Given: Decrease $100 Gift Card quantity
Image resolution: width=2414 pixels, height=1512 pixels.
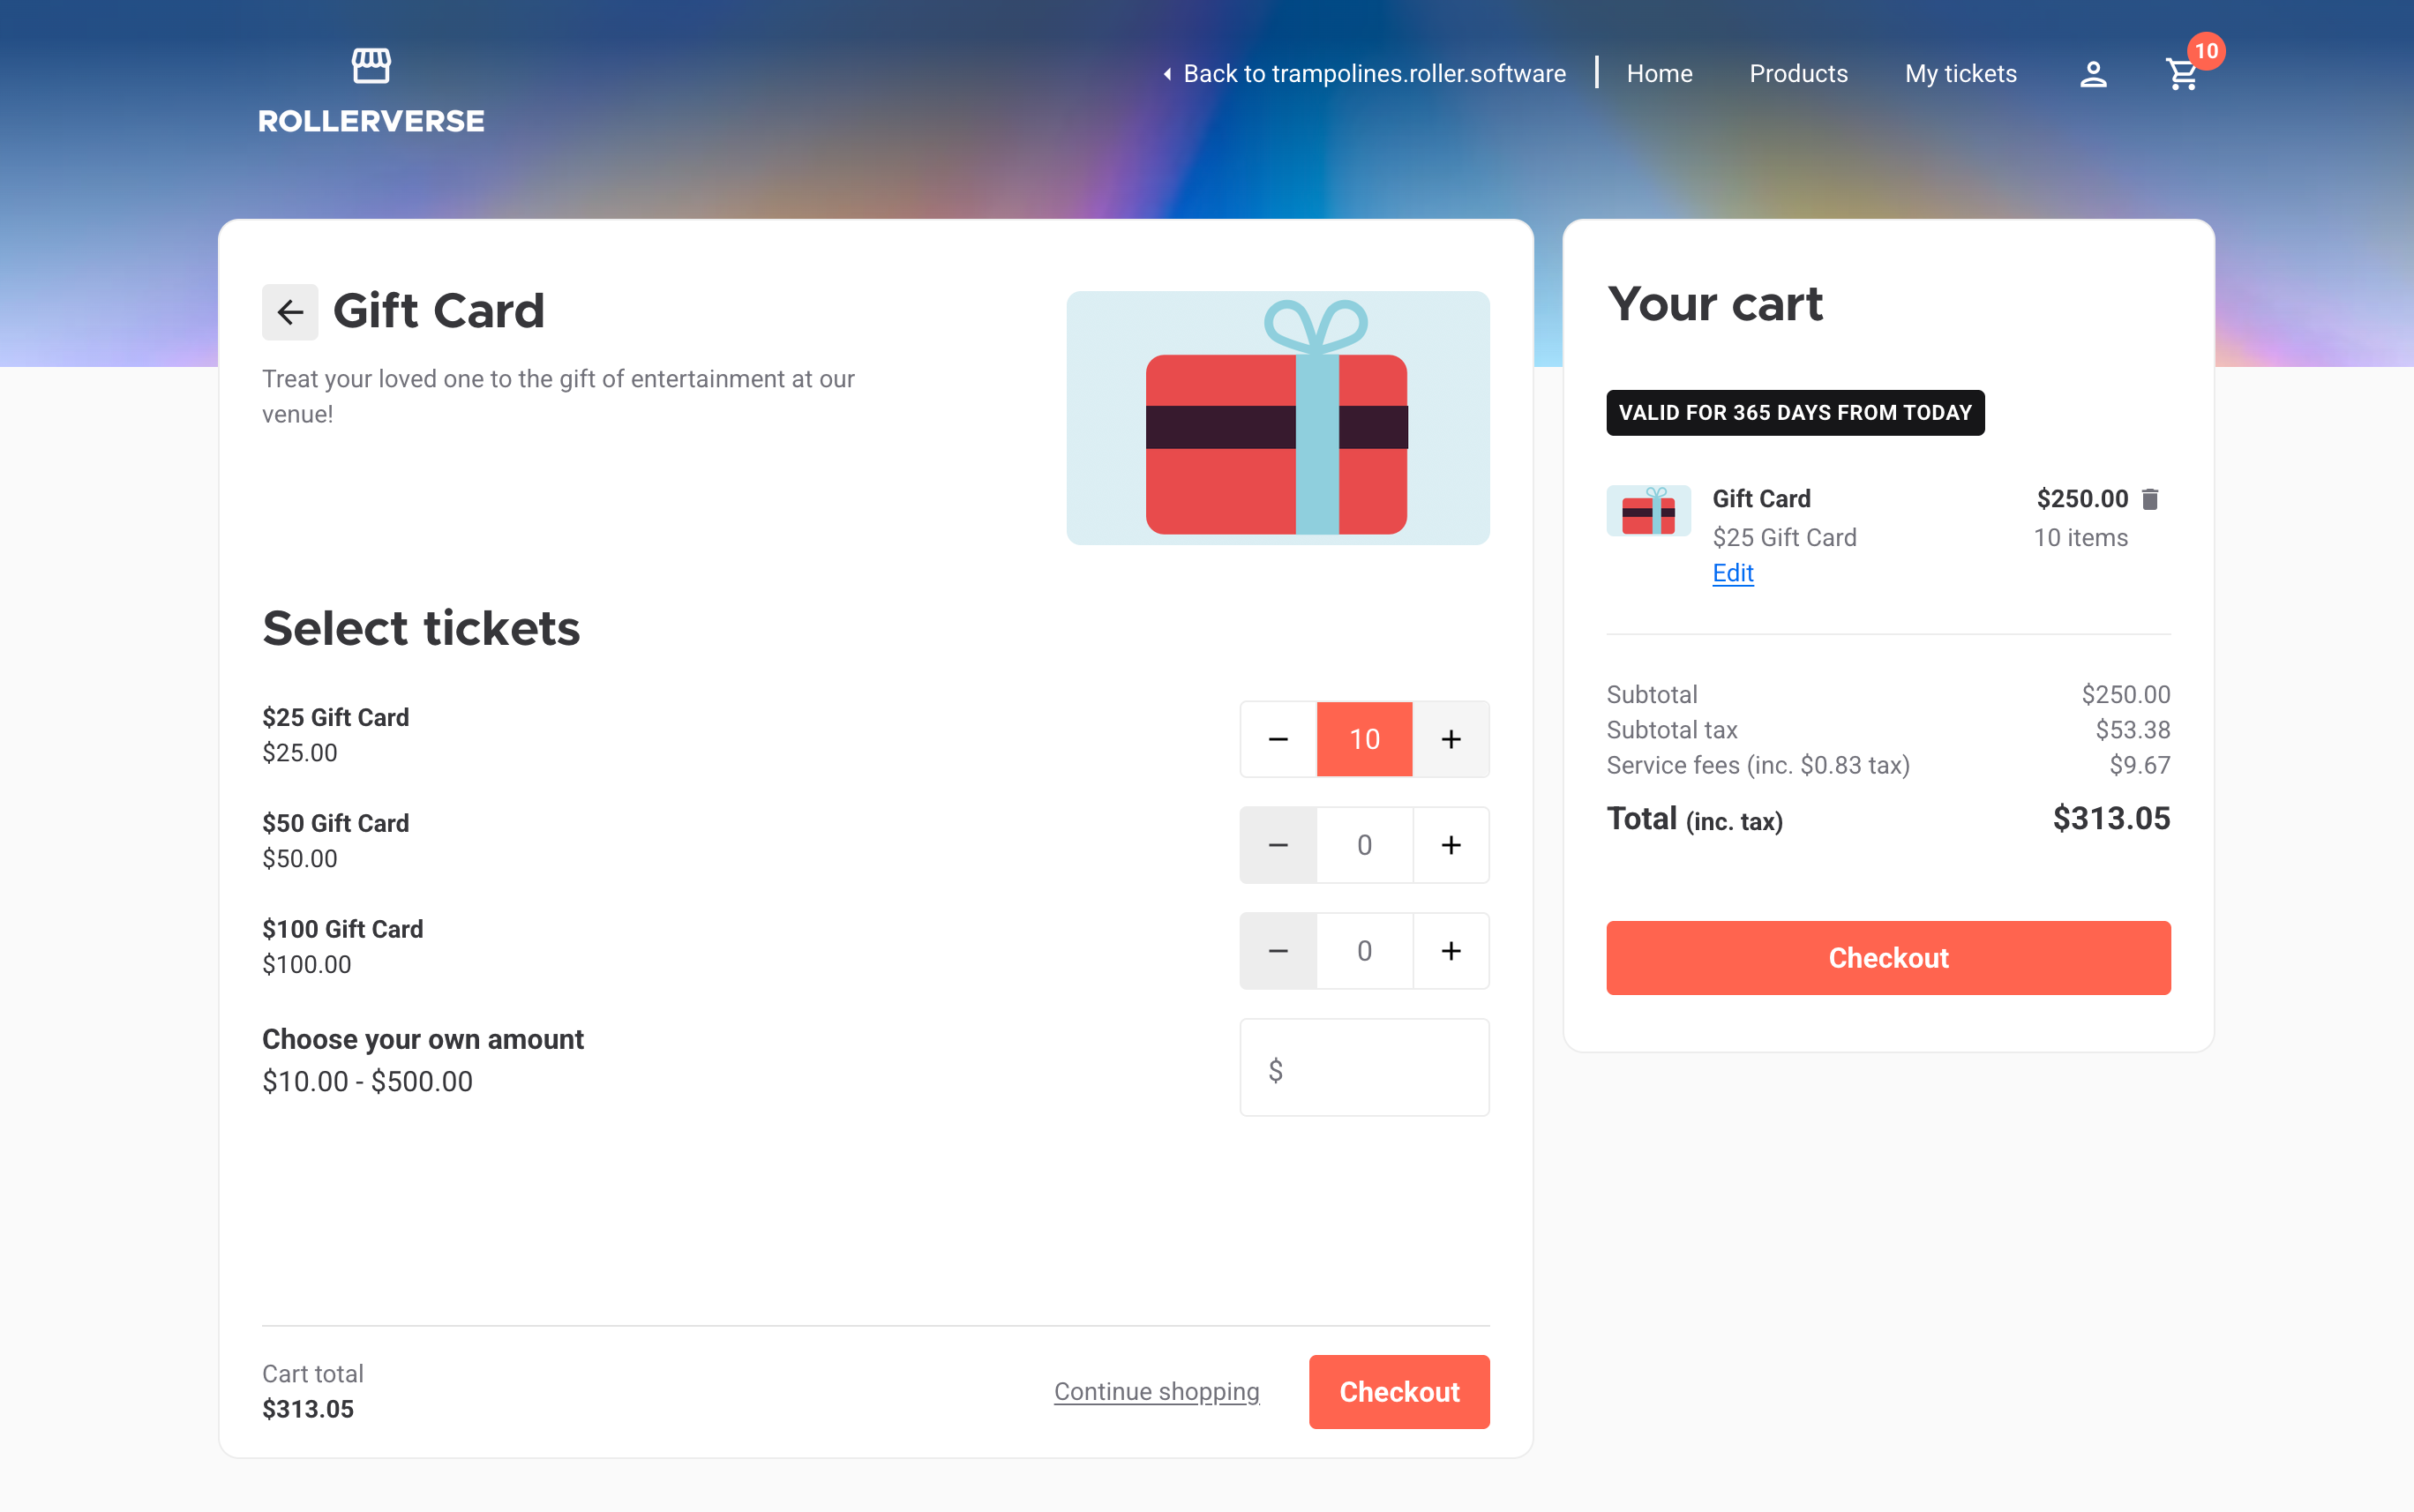Looking at the screenshot, I should [1278, 951].
